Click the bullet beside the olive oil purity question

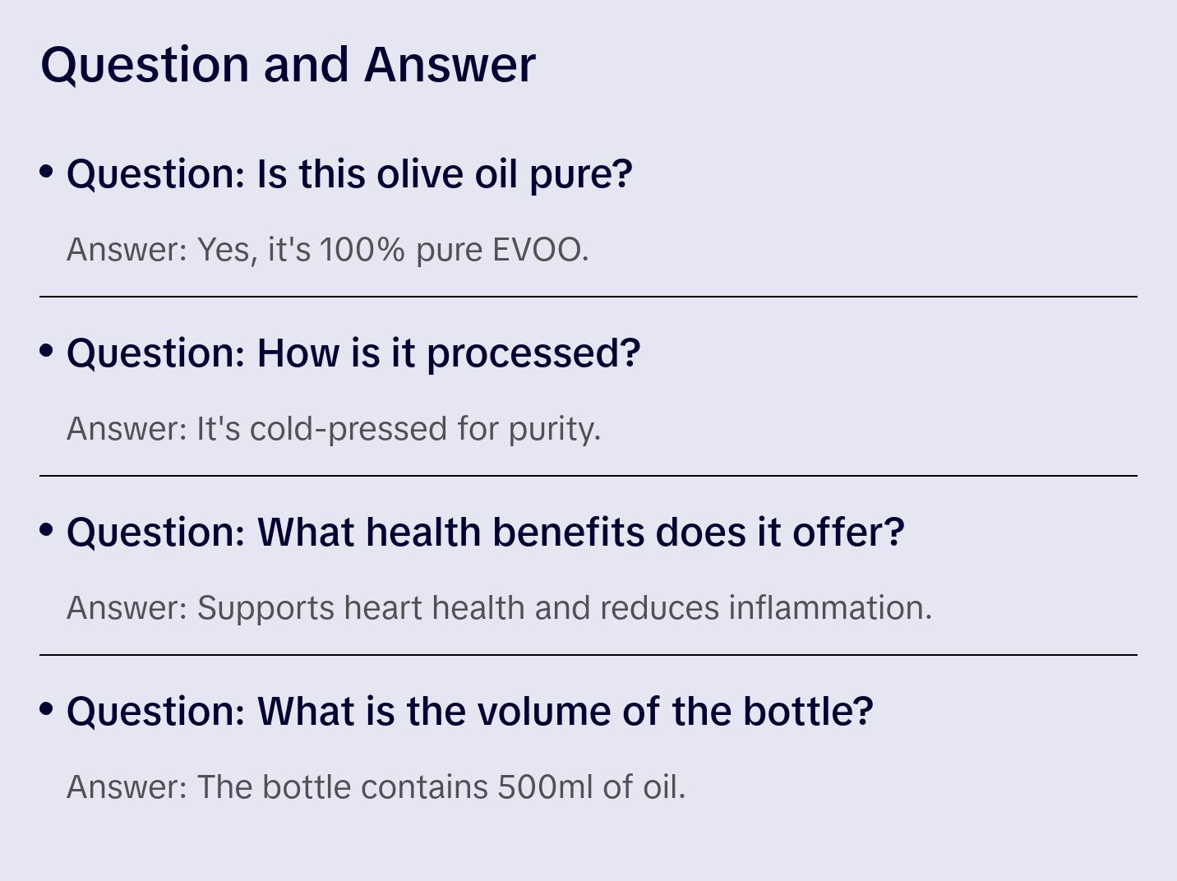tap(47, 172)
